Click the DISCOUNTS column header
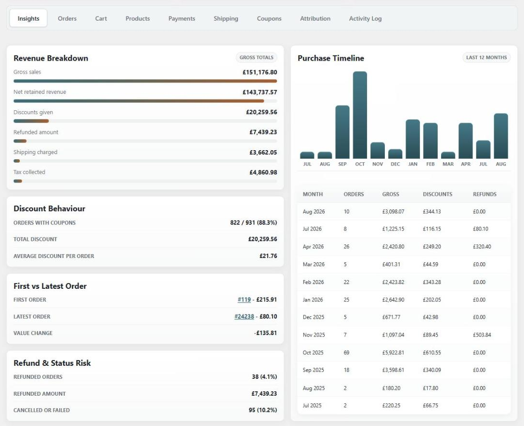Image resolution: width=524 pixels, height=426 pixels. pyautogui.click(x=437, y=194)
